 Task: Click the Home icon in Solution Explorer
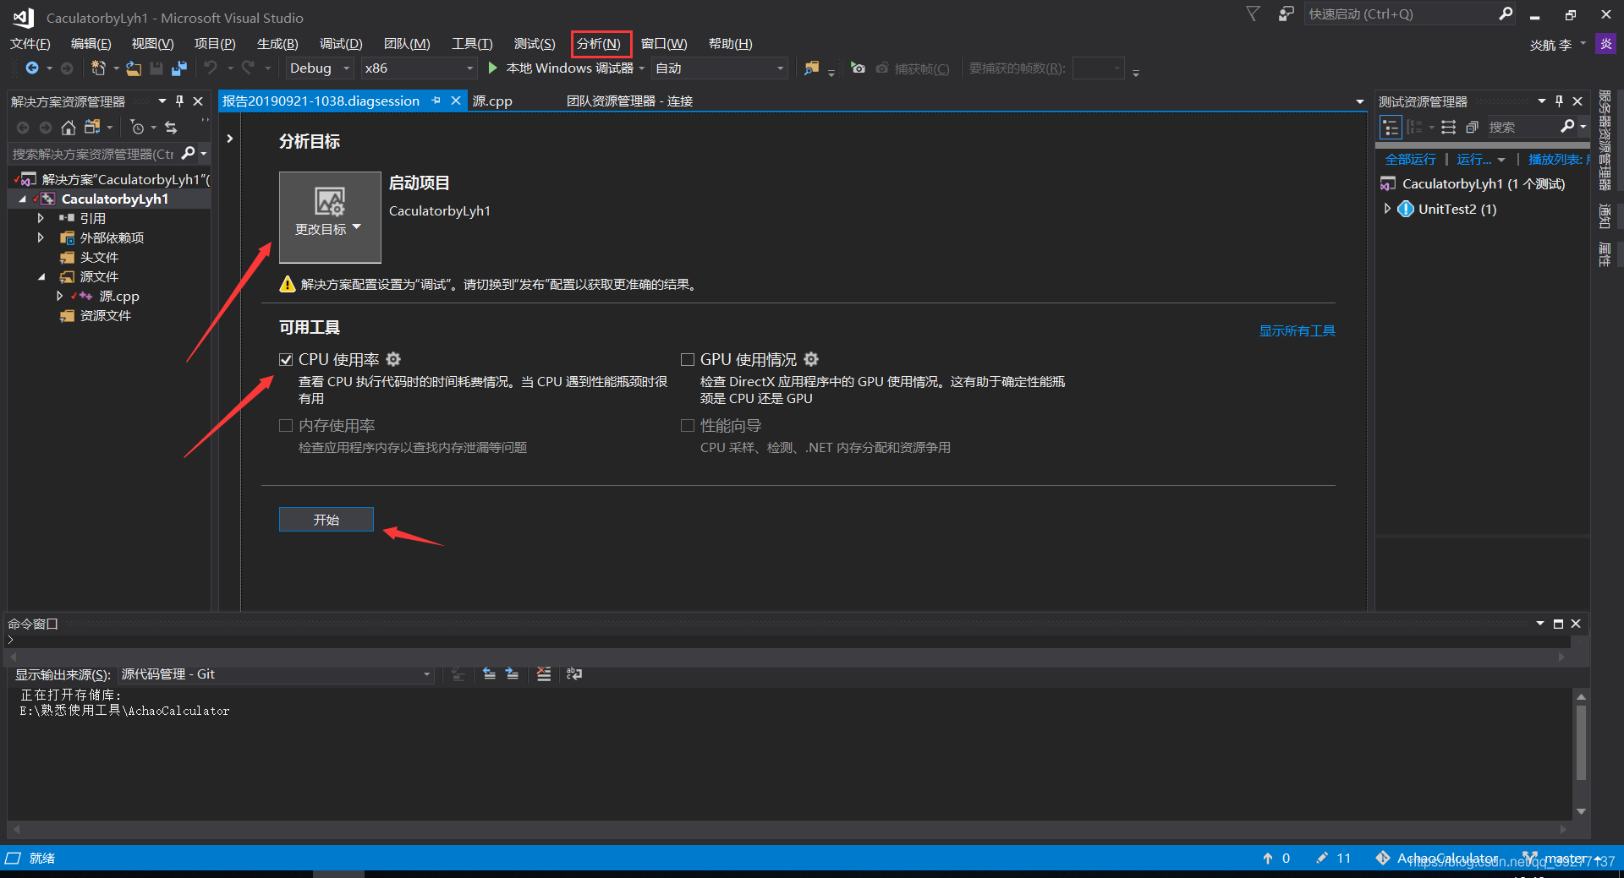click(x=69, y=127)
